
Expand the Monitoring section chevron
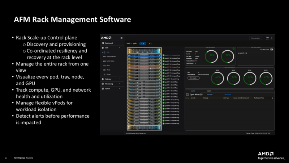[x=119, y=84]
